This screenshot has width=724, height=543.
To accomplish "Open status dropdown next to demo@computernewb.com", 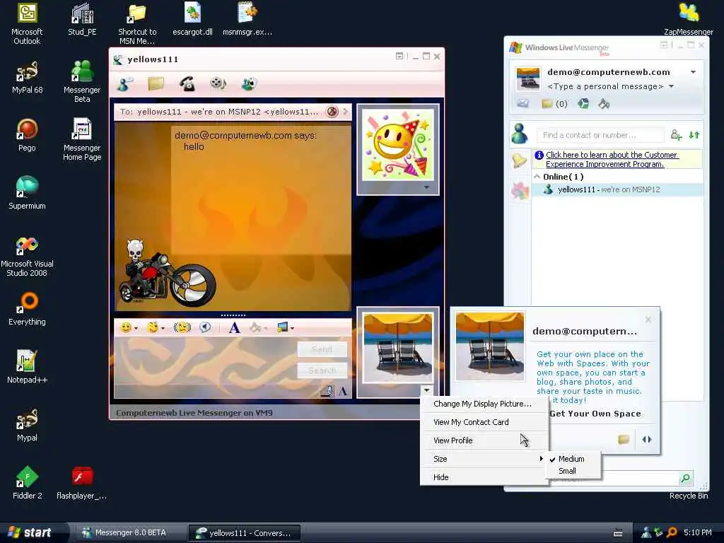I will click(693, 72).
